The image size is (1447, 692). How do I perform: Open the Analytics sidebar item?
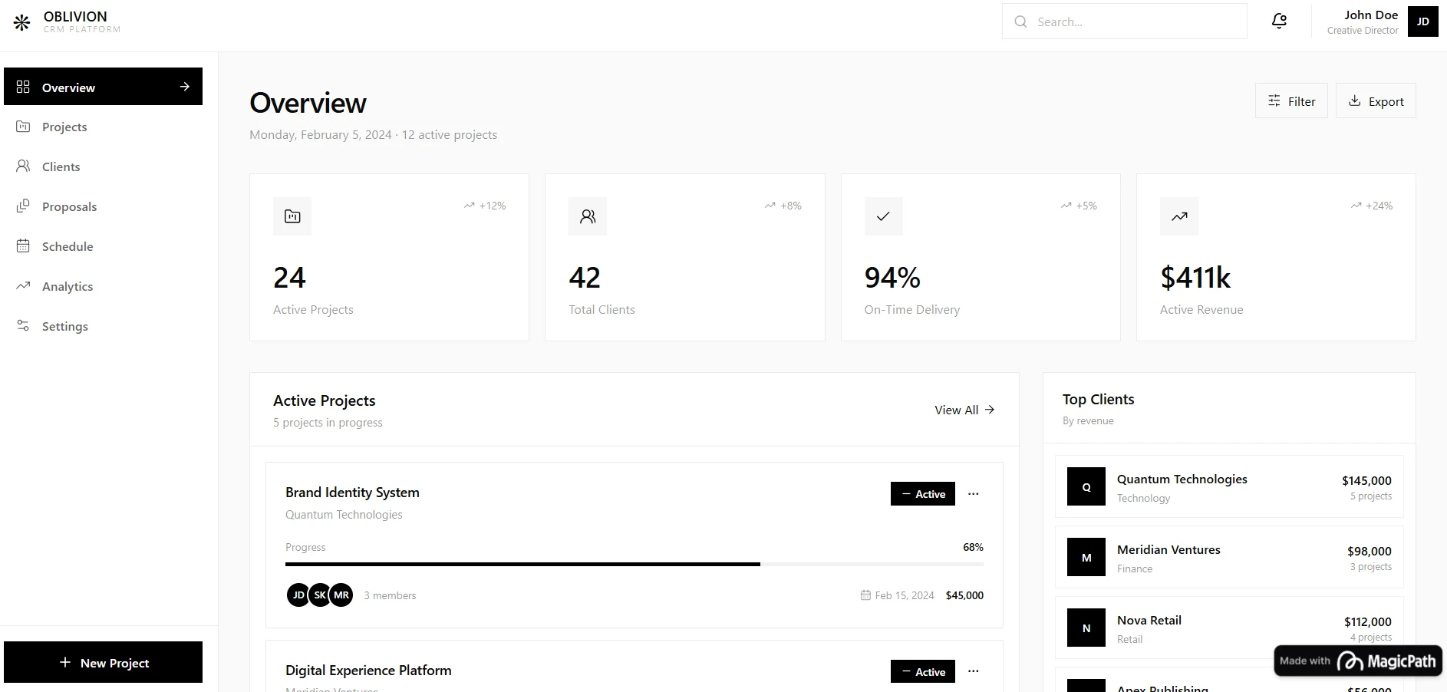(x=68, y=286)
